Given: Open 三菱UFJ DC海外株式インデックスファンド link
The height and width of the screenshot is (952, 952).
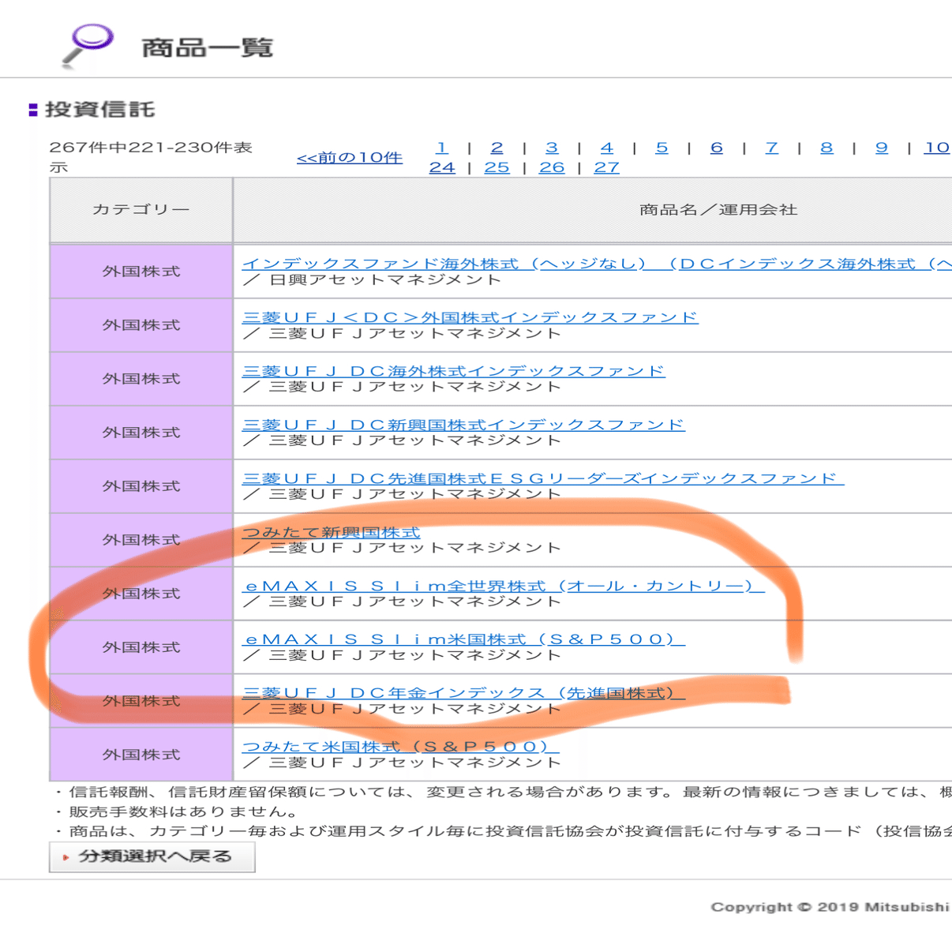Looking at the screenshot, I should [454, 370].
